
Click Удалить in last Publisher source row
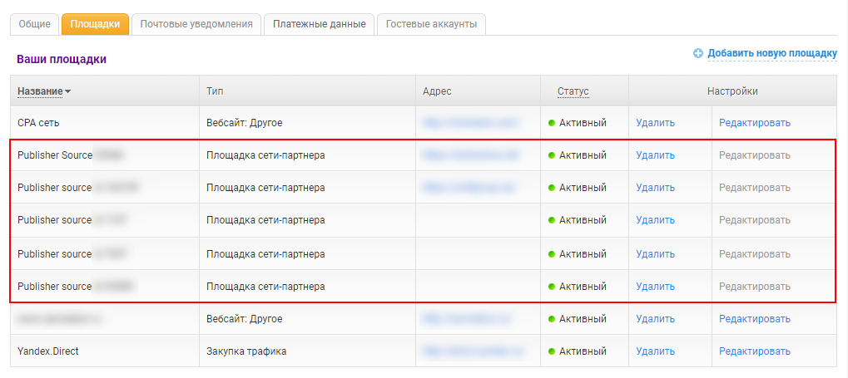click(655, 287)
